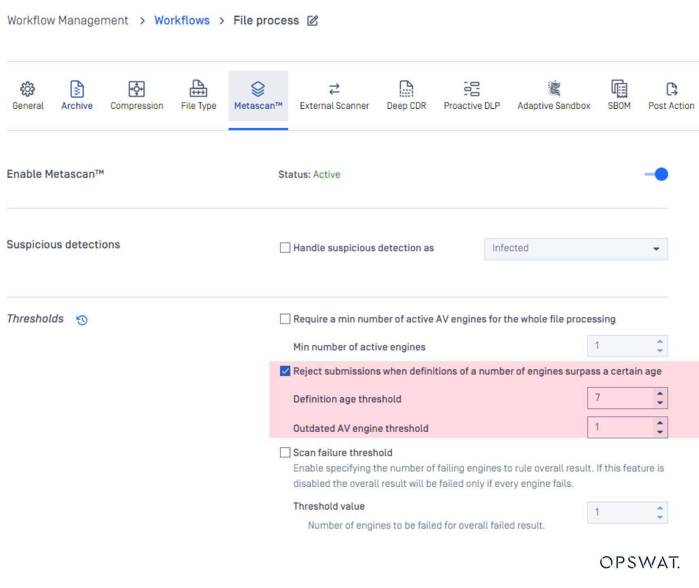Enable the Scan failure threshold option
Viewport: 699px width, 588px height.
pyautogui.click(x=285, y=453)
